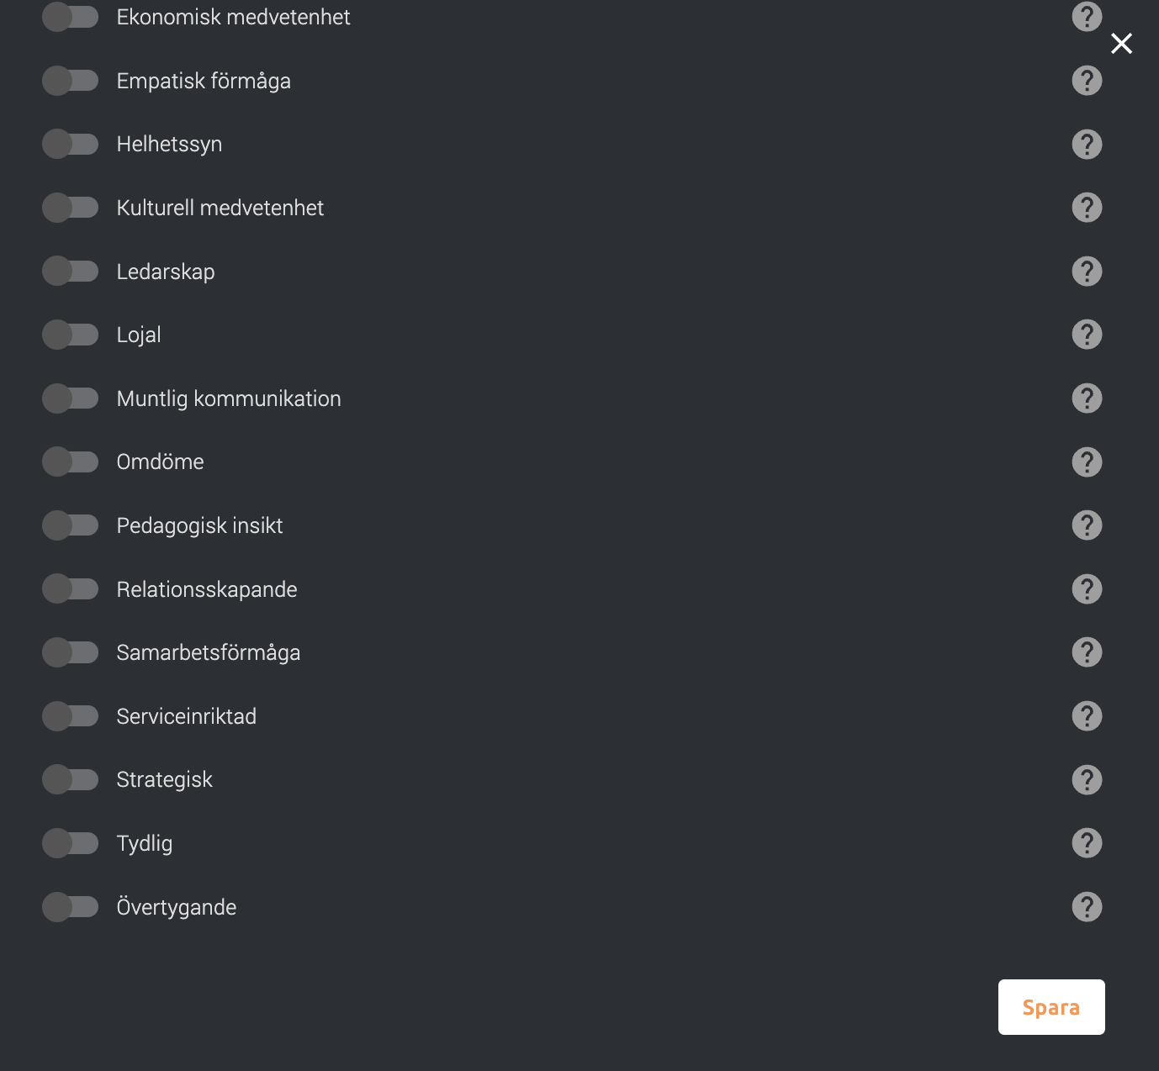
Task: Show help for Samarbetsförmåga
Action: (1087, 652)
